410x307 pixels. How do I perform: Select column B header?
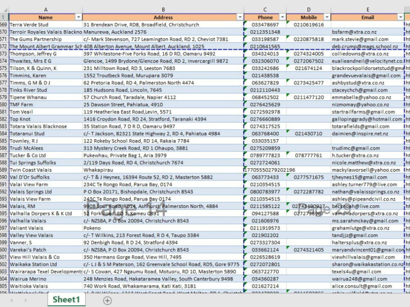(x=163, y=10)
